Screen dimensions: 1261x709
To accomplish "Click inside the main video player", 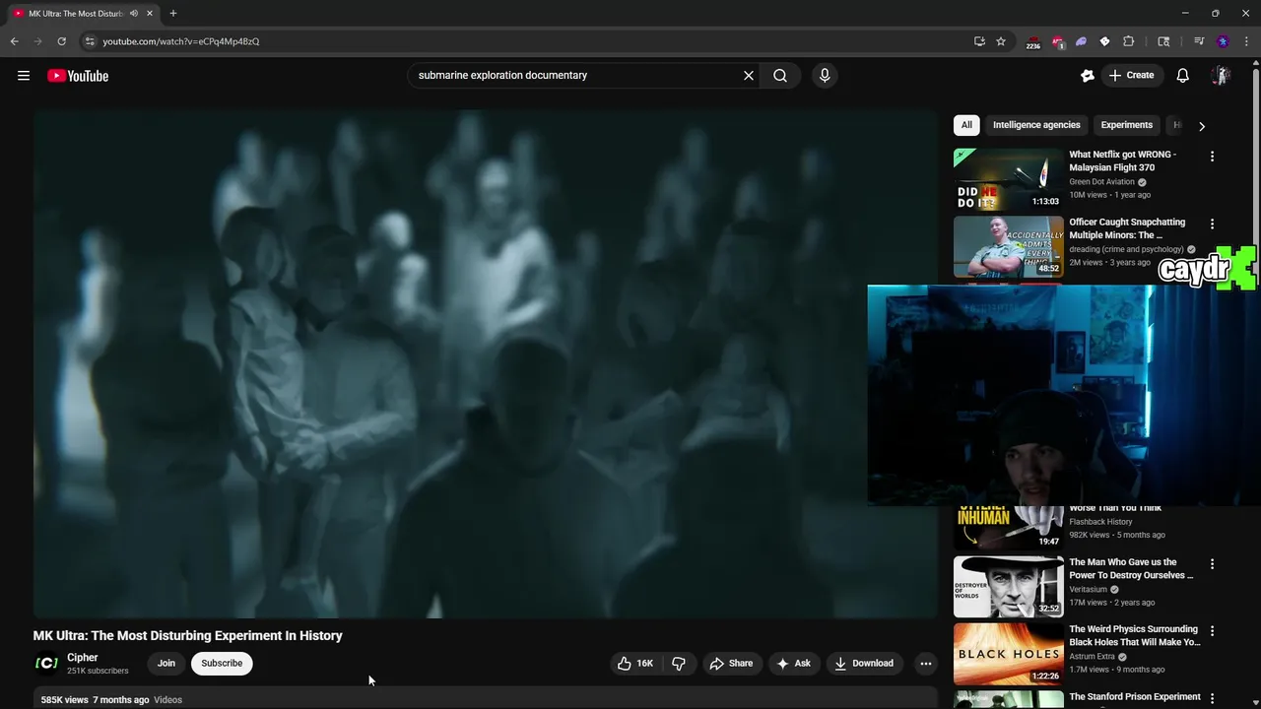I will coord(485,363).
